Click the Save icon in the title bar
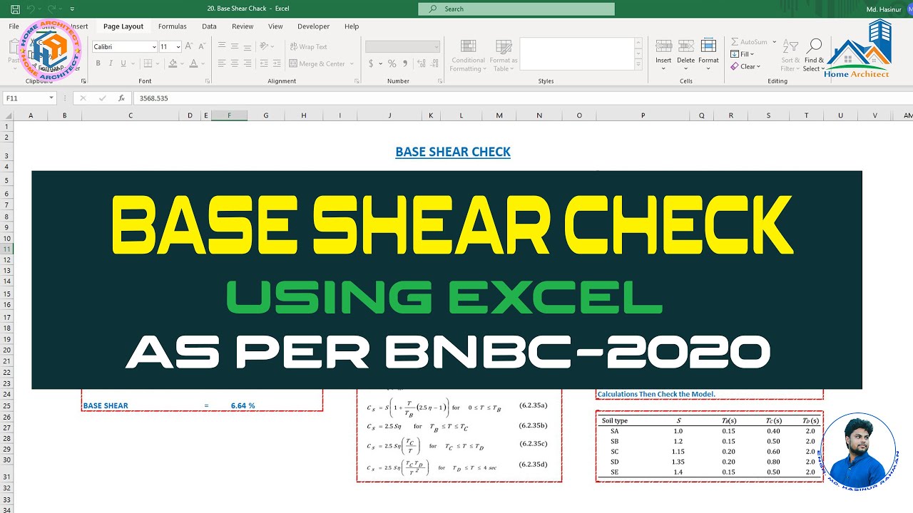This screenshot has height=513, width=913. (15, 9)
